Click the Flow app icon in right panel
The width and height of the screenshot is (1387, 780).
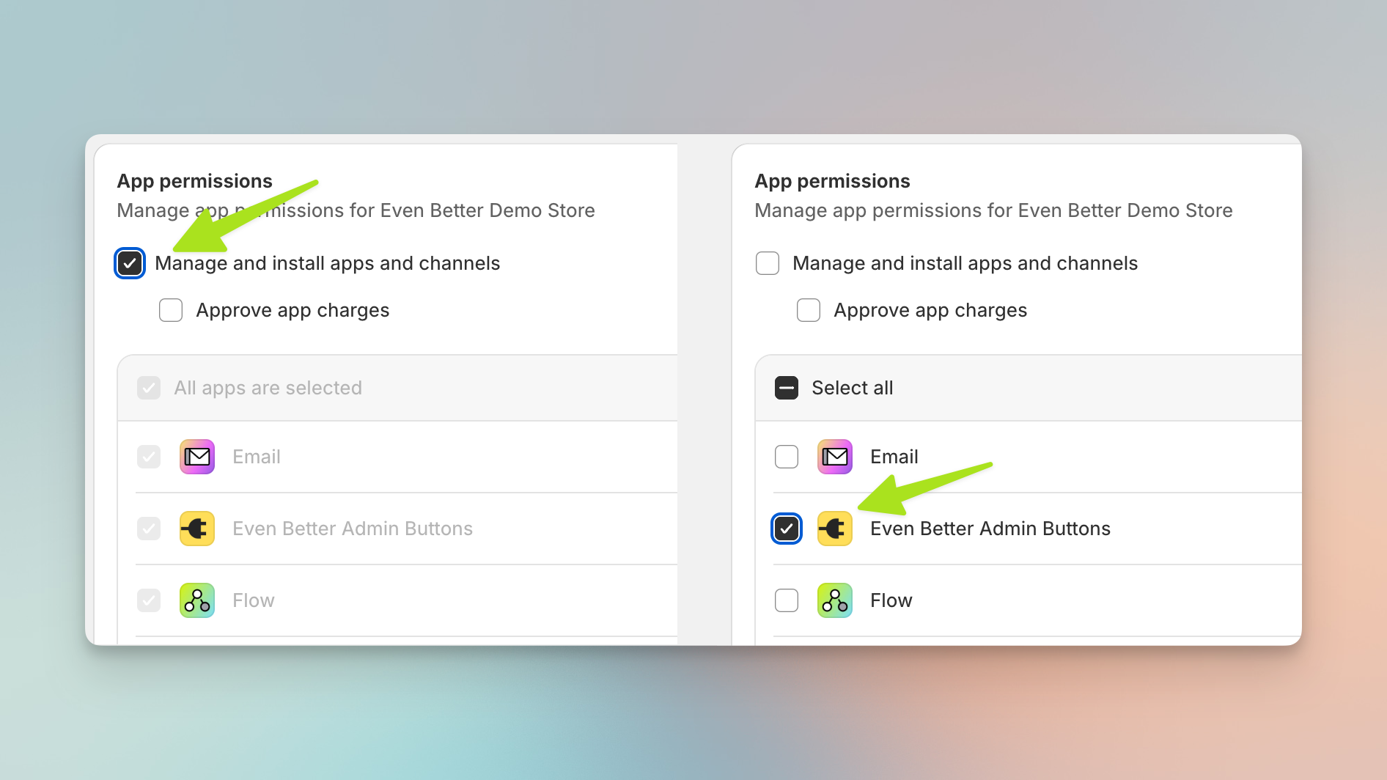[835, 600]
